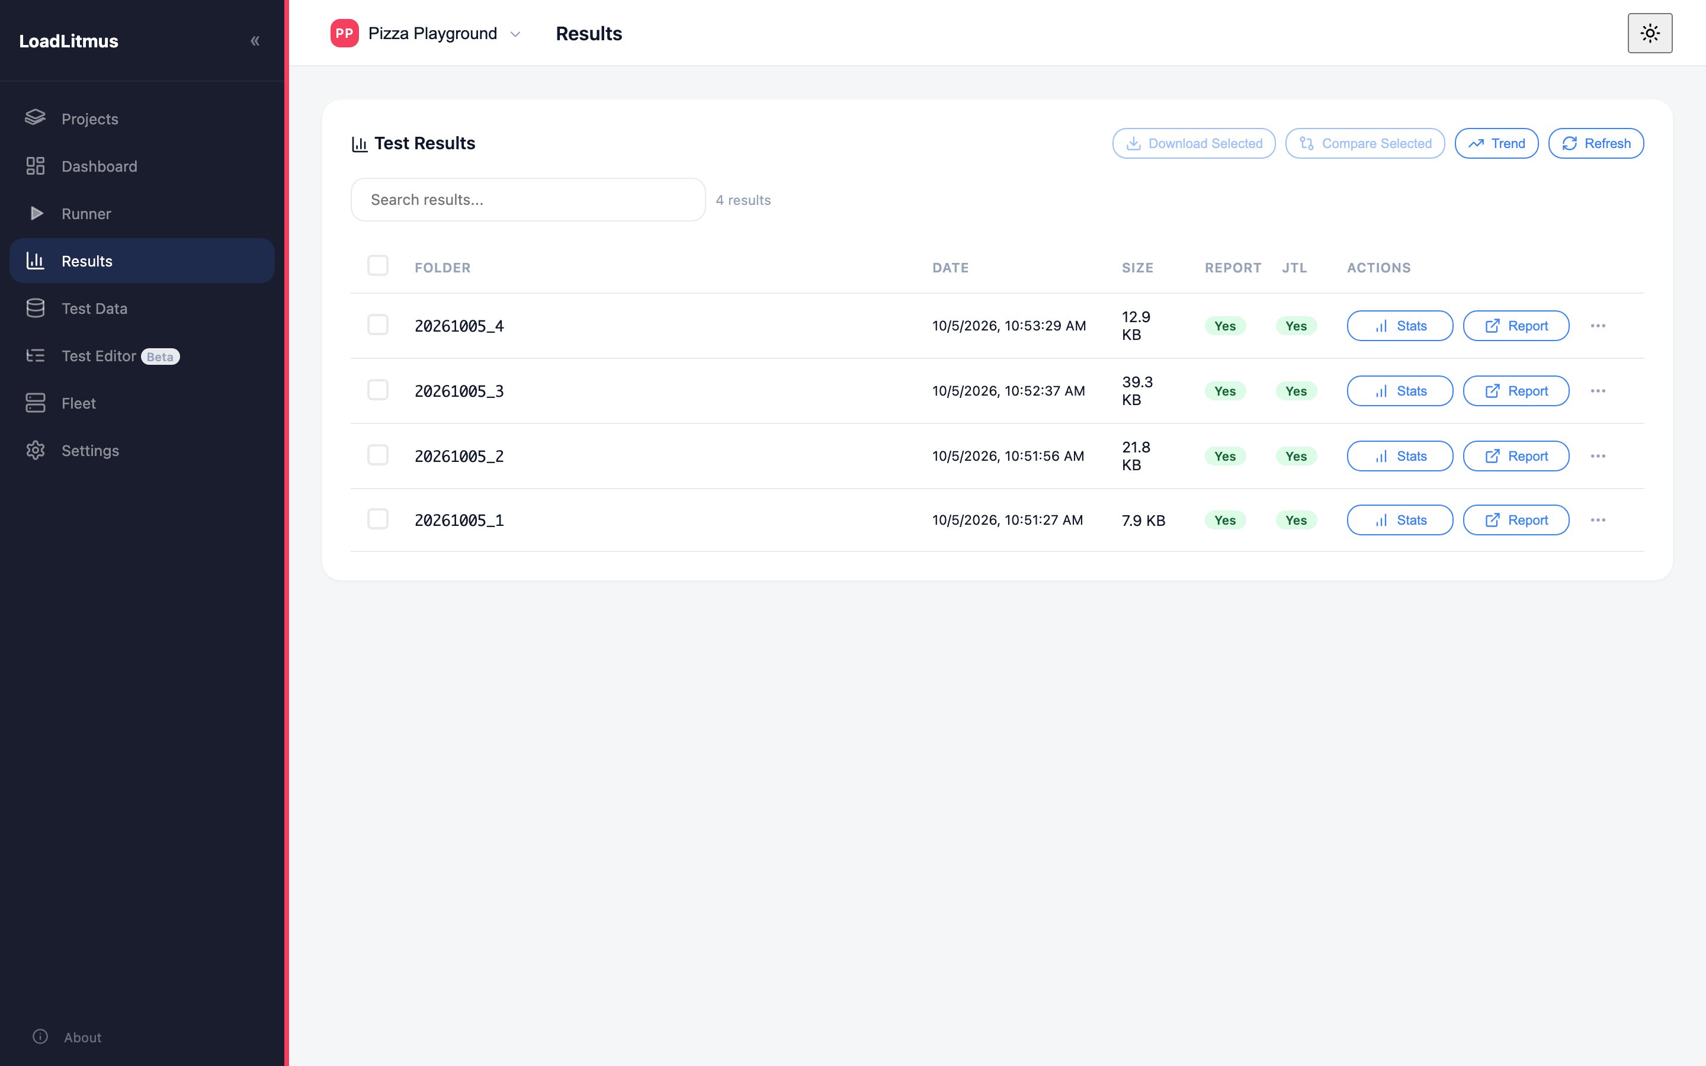Toggle the light theme sun icon
This screenshot has width=1706, height=1066.
pos(1650,33)
